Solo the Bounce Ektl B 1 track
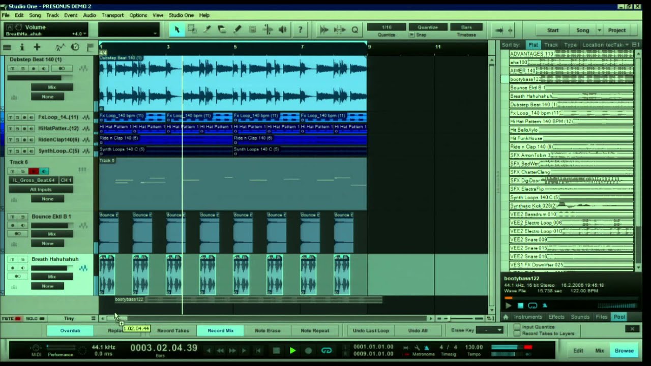The image size is (651, 366). (23, 217)
